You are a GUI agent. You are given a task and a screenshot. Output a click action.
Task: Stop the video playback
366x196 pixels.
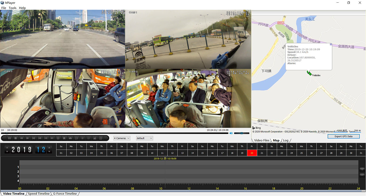16,138
